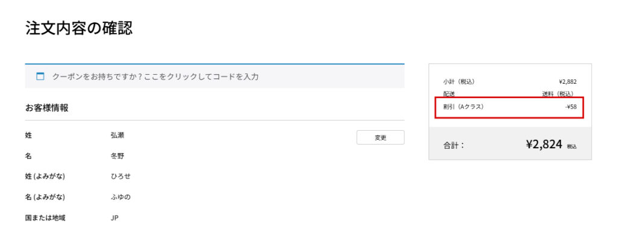Select the ¥2,824 total amount
This screenshot has width=617, height=232.
(x=544, y=145)
